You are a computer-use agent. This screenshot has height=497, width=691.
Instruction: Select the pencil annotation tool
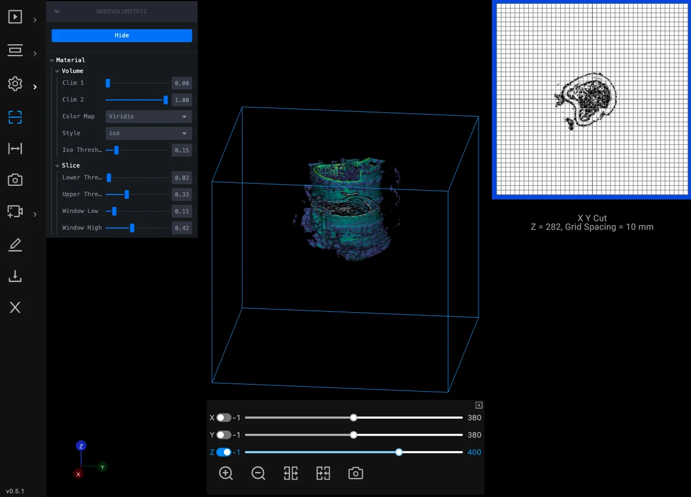(x=15, y=245)
